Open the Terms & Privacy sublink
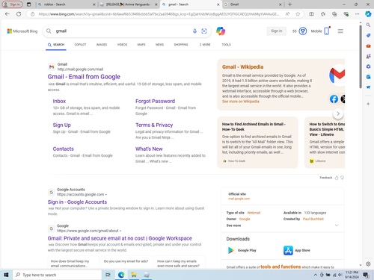Viewport: 374px width, 280px height. click(154, 125)
